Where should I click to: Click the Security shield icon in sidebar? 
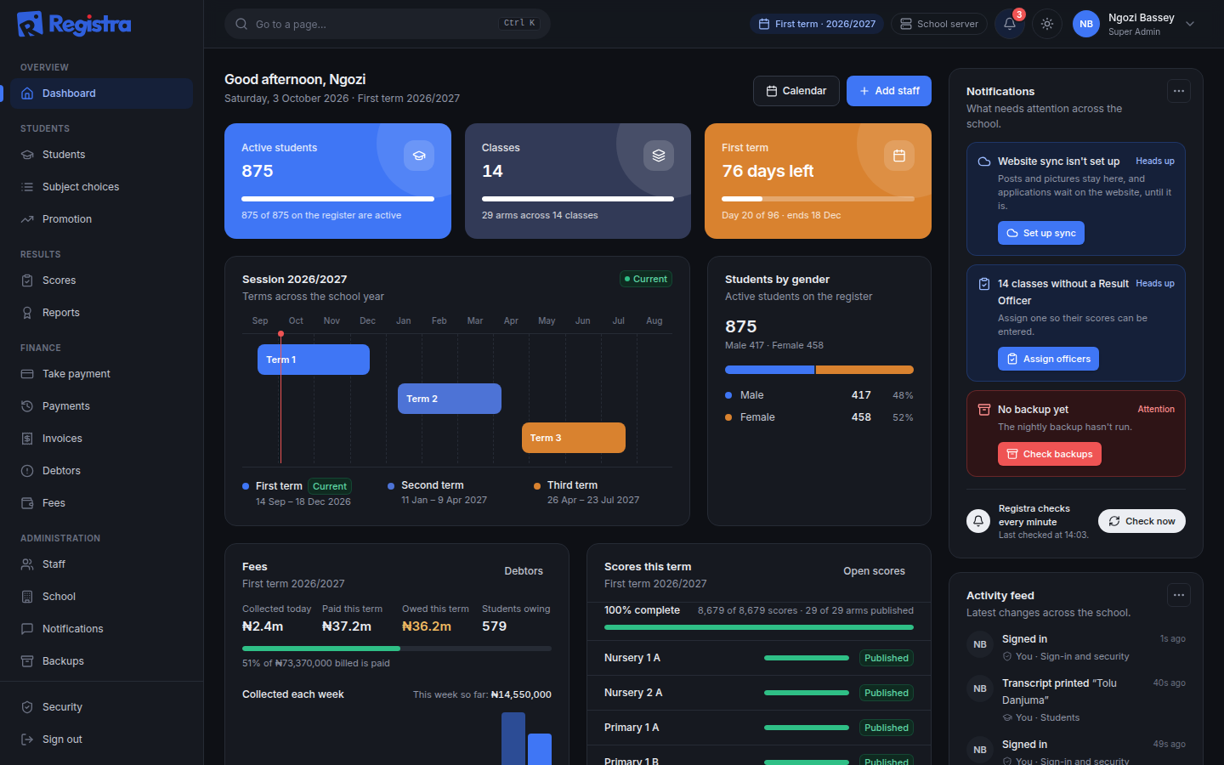[x=27, y=707]
